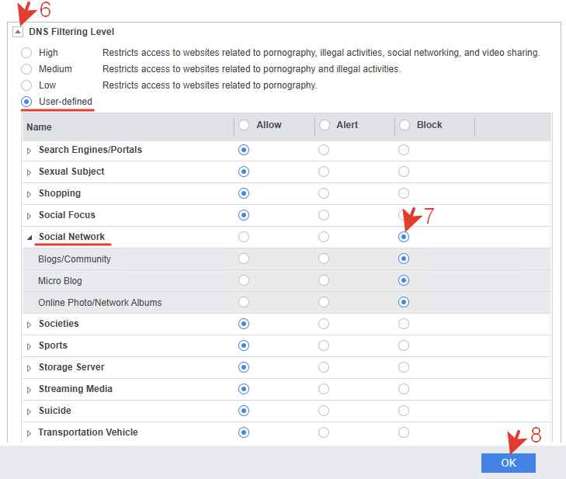Select the Medium filtering level
This screenshot has width=566, height=479.
click(26, 69)
